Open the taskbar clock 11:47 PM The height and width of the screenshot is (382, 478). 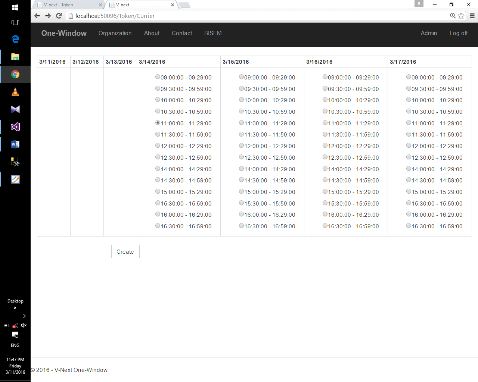click(x=15, y=366)
